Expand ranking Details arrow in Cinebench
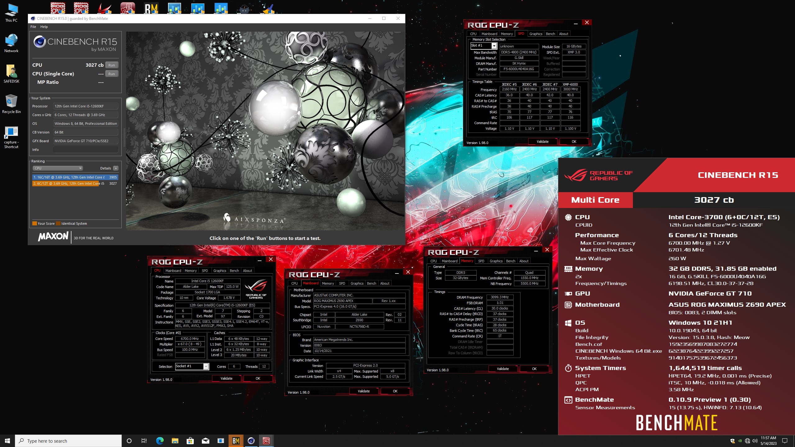795x447 pixels. click(x=116, y=168)
